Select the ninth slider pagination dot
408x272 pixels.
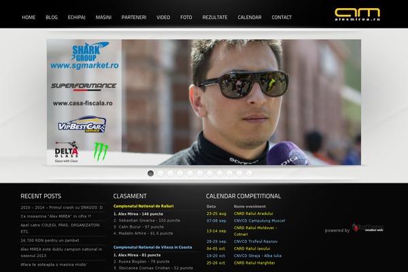pyautogui.click(x=230, y=173)
